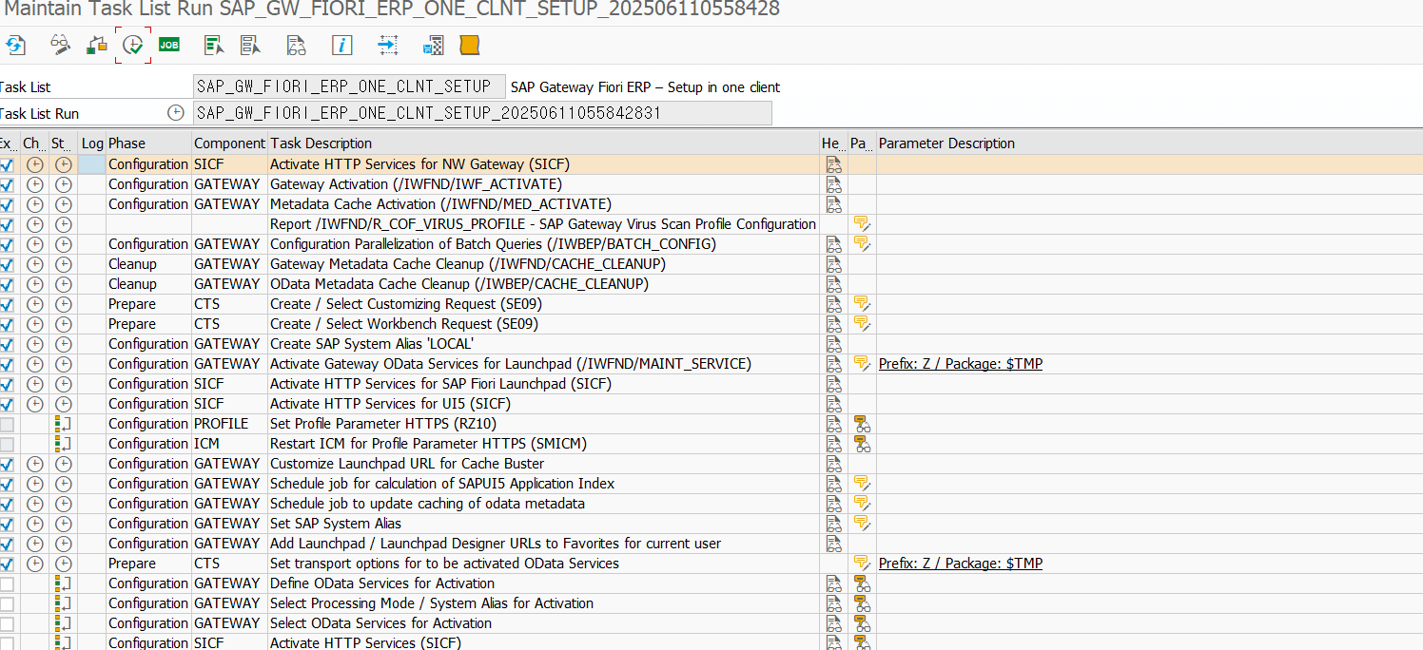
Task: Click the Deselect All tasks toolbar icon
Action: pos(250,45)
